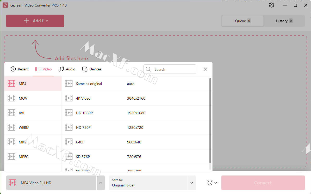Click the HD 720P preset icon
311x194 pixels.
[x=69, y=127]
